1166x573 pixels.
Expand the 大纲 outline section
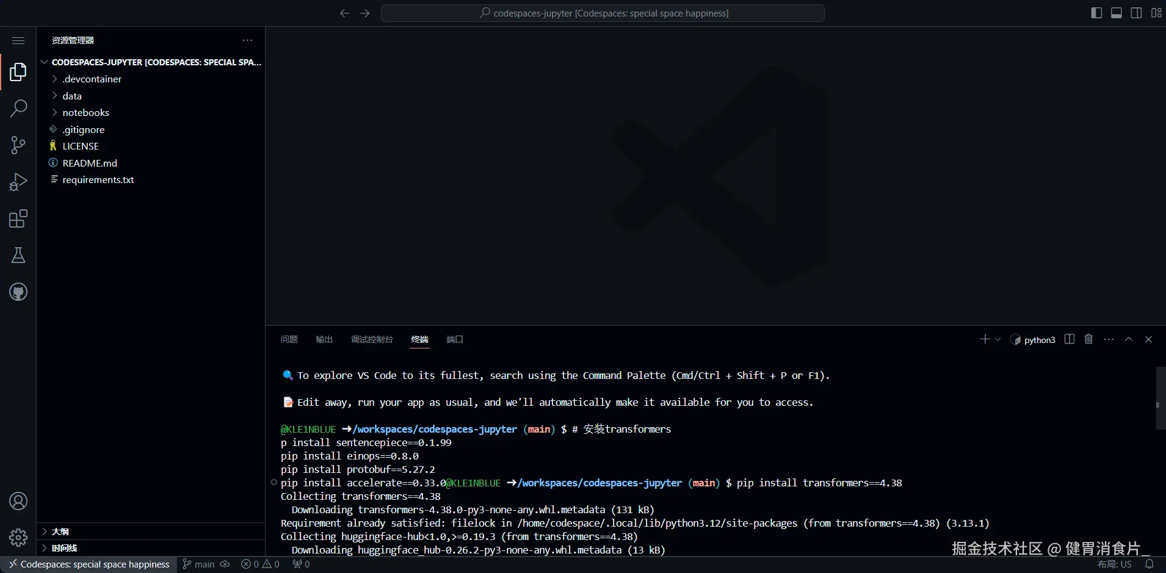tap(151, 532)
